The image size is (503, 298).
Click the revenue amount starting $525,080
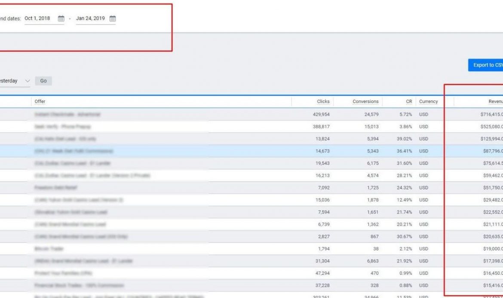click(492, 127)
